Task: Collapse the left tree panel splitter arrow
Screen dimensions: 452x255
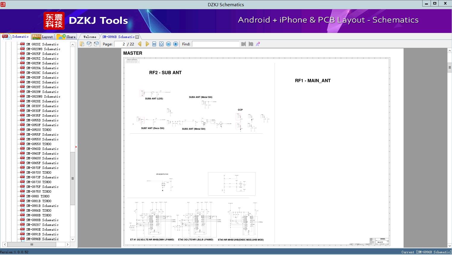Action: (76, 147)
